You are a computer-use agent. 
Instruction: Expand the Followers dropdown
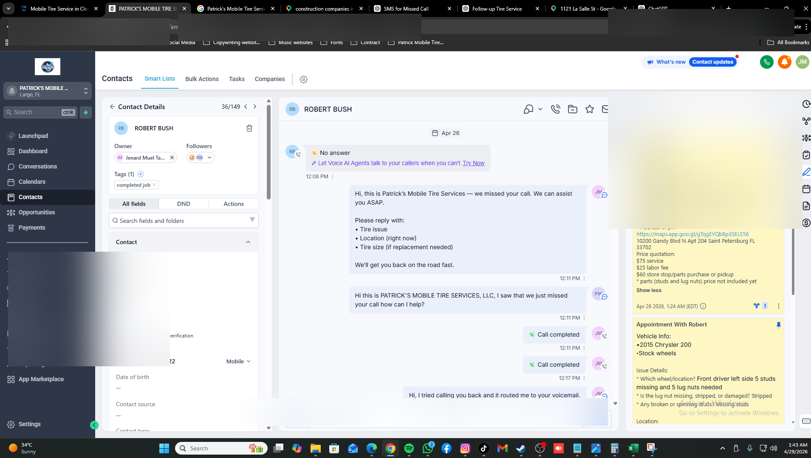[209, 157]
